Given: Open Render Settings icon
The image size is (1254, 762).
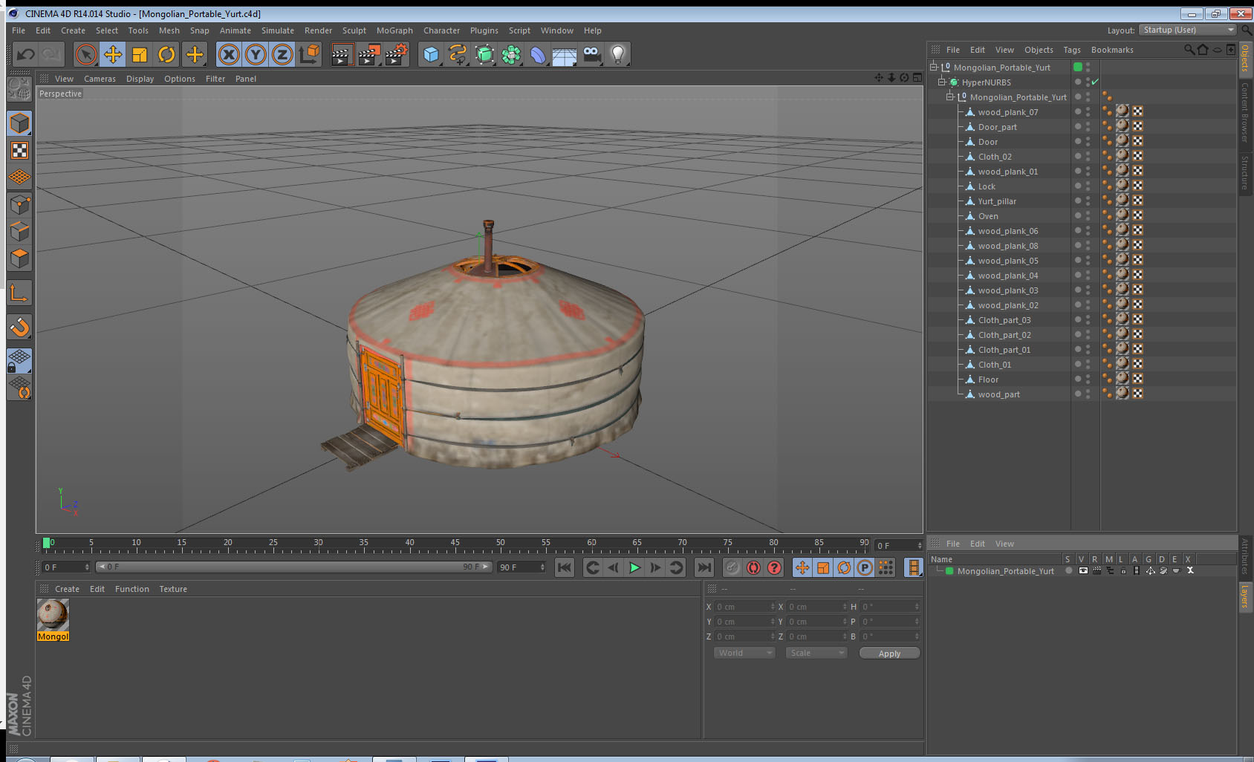Looking at the screenshot, I should click(397, 54).
